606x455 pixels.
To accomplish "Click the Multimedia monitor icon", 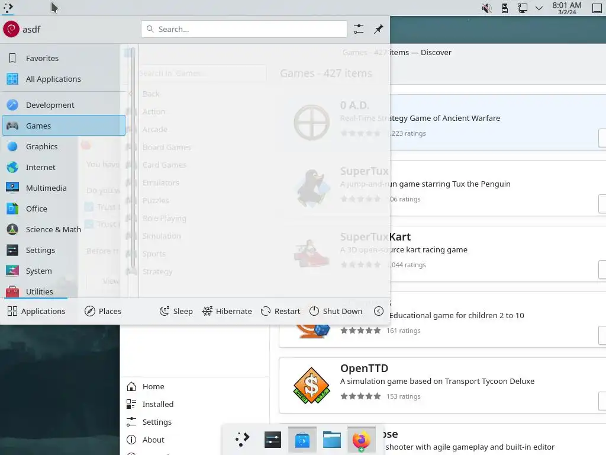I will tap(12, 188).
